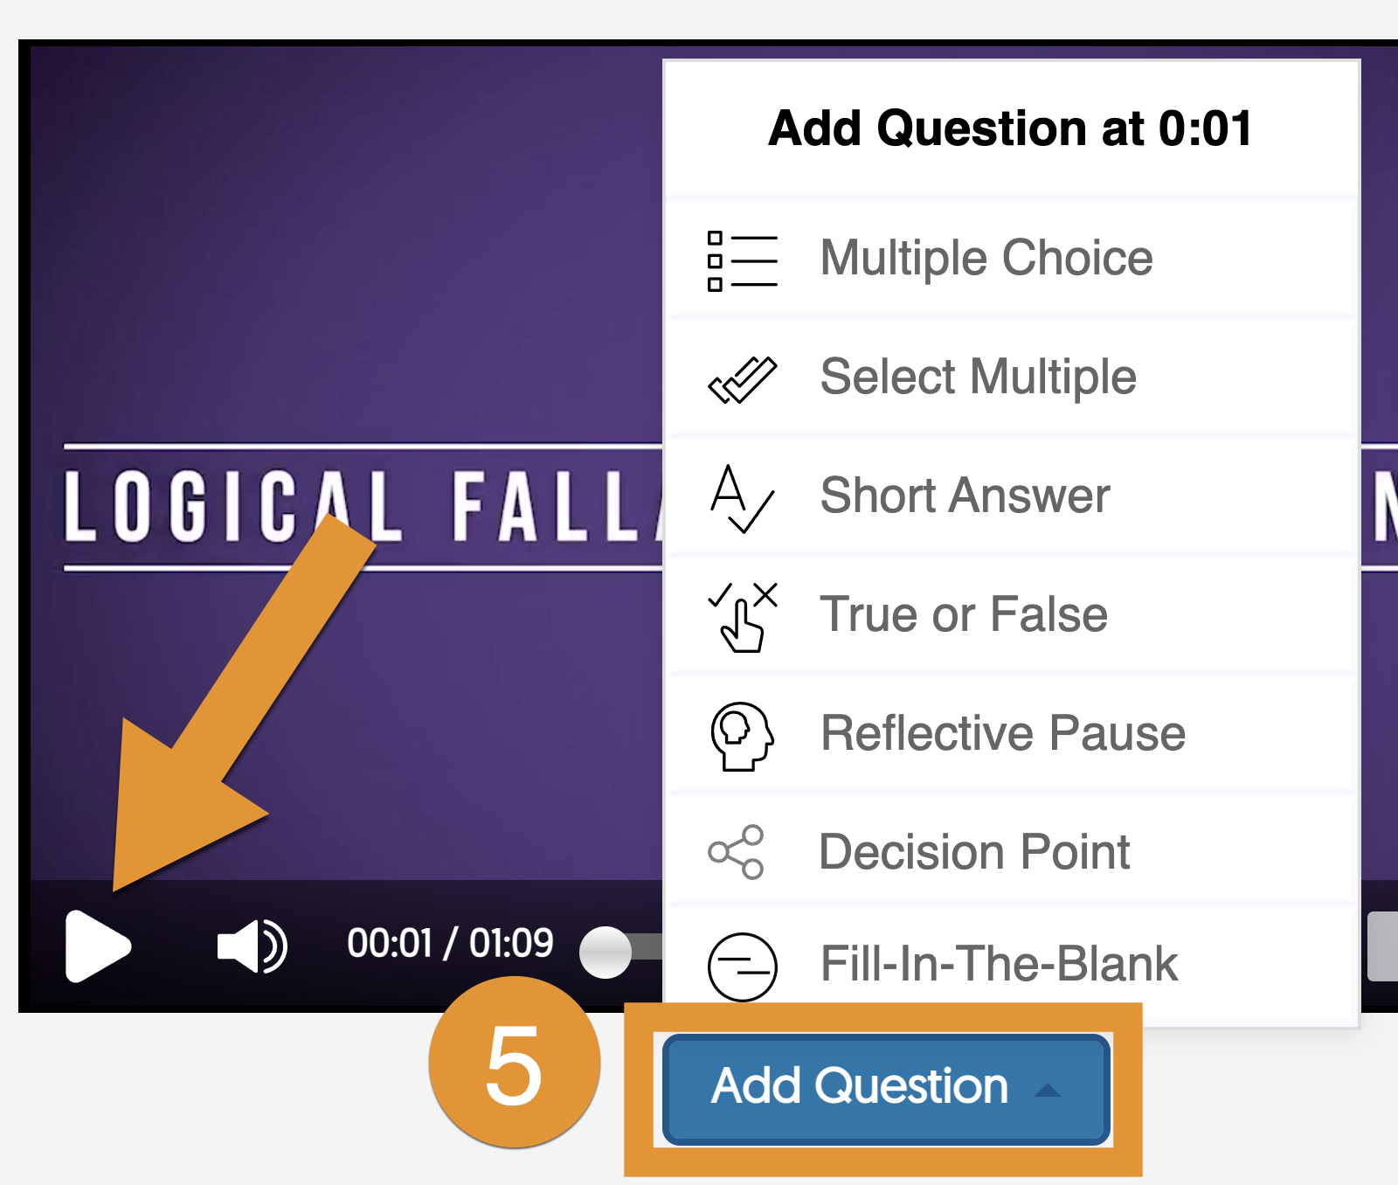Click the Decision Point branching icon

pyautogui.click(x=737, y=852)
